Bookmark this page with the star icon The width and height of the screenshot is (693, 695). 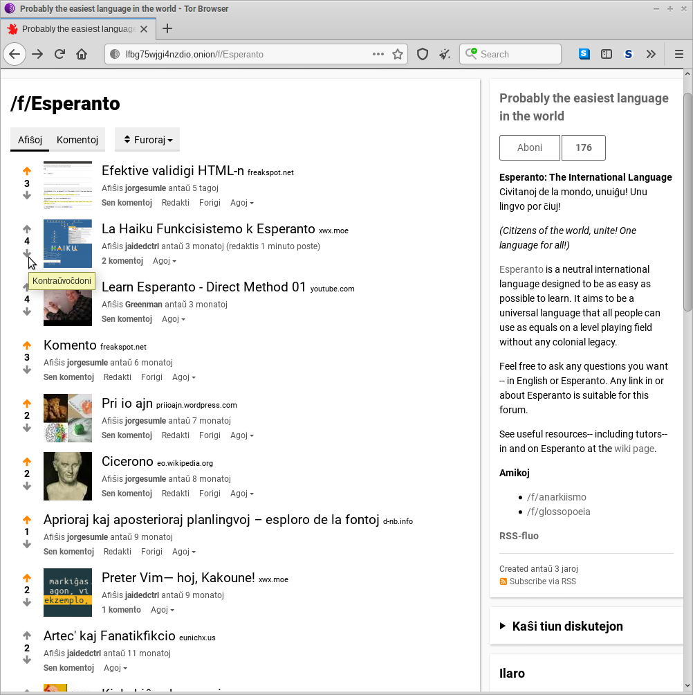398,54
